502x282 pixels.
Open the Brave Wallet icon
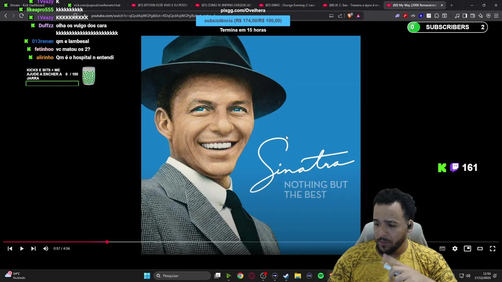pyautogui.click(x=473, y=16)
